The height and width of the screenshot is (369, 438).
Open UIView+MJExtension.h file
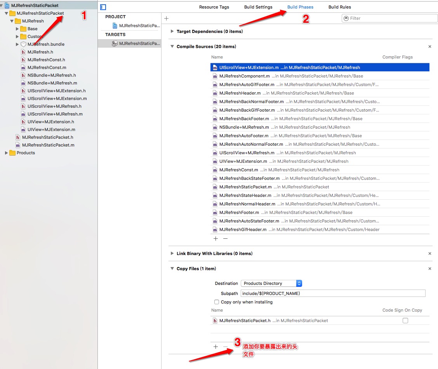click(x=50, y=122)
